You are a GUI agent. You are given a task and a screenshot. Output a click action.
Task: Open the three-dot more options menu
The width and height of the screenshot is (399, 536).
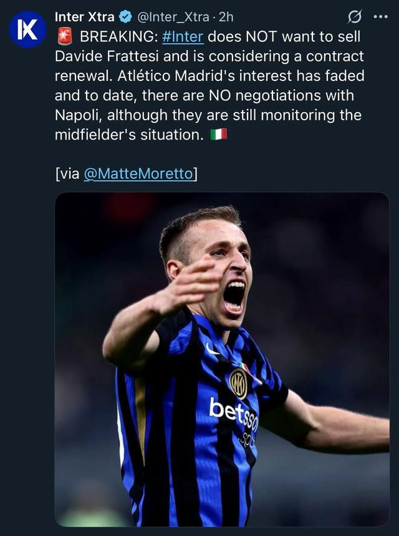click(380, 17)
